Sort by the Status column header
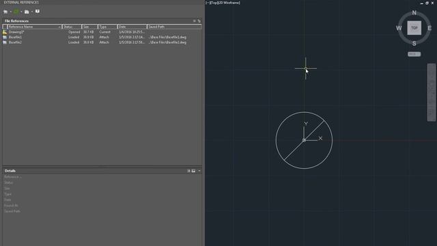 pyautogui.click(x=72, y=27)
